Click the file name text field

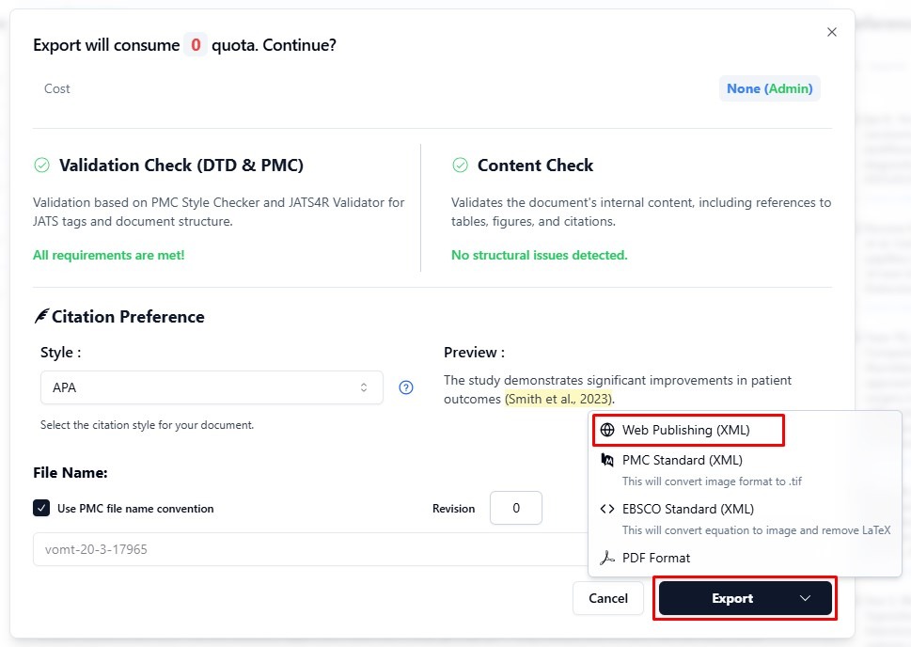tap(301, 549)
